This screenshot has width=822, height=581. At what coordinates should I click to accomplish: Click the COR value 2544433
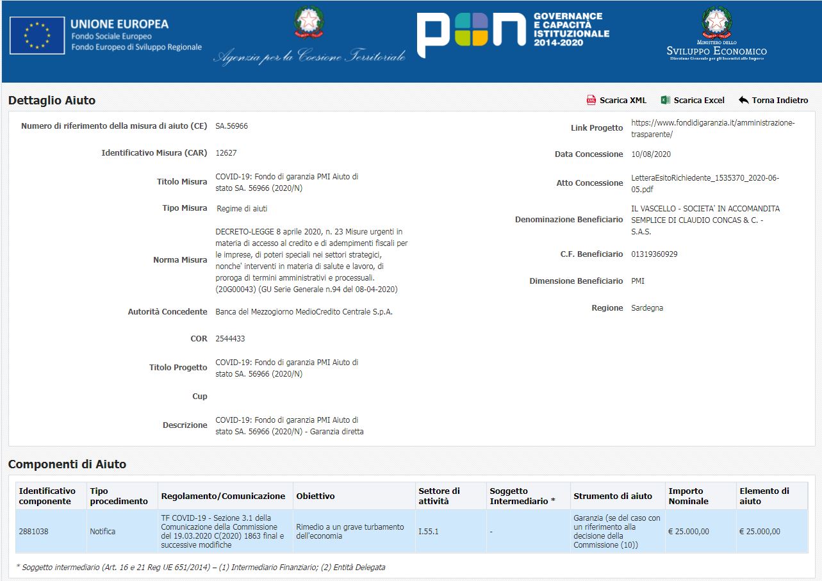point(230,339)
